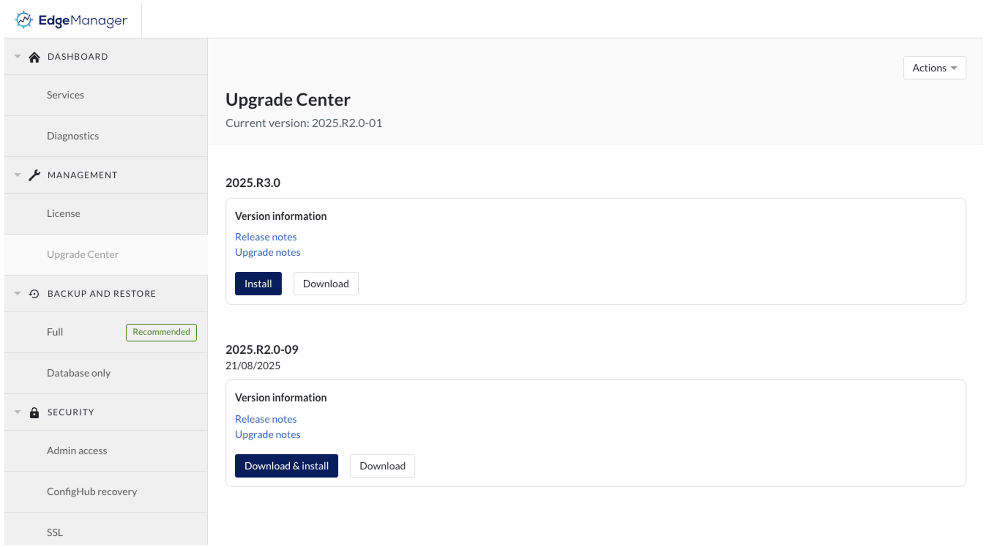This screenshot has width=988, height=547.
Task: Open Release notes for 2025.R3.0
Action: point(266,236)
